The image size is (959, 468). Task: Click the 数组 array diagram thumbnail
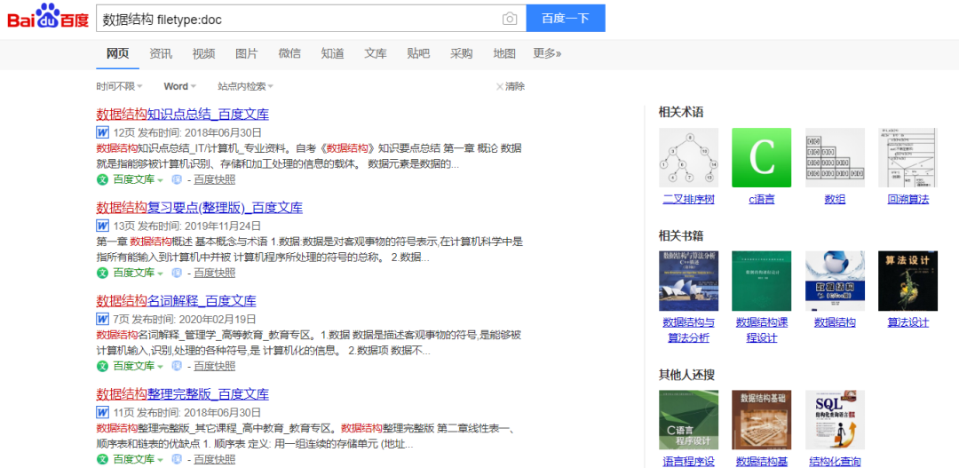[x=835, y=157]
